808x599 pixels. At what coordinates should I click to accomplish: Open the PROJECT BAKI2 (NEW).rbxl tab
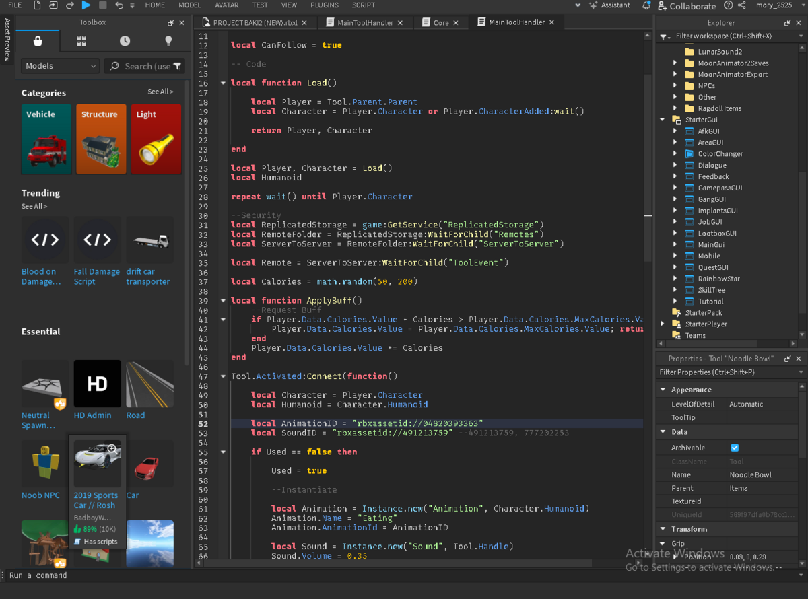pyautogui.click(x=255, y=22)
